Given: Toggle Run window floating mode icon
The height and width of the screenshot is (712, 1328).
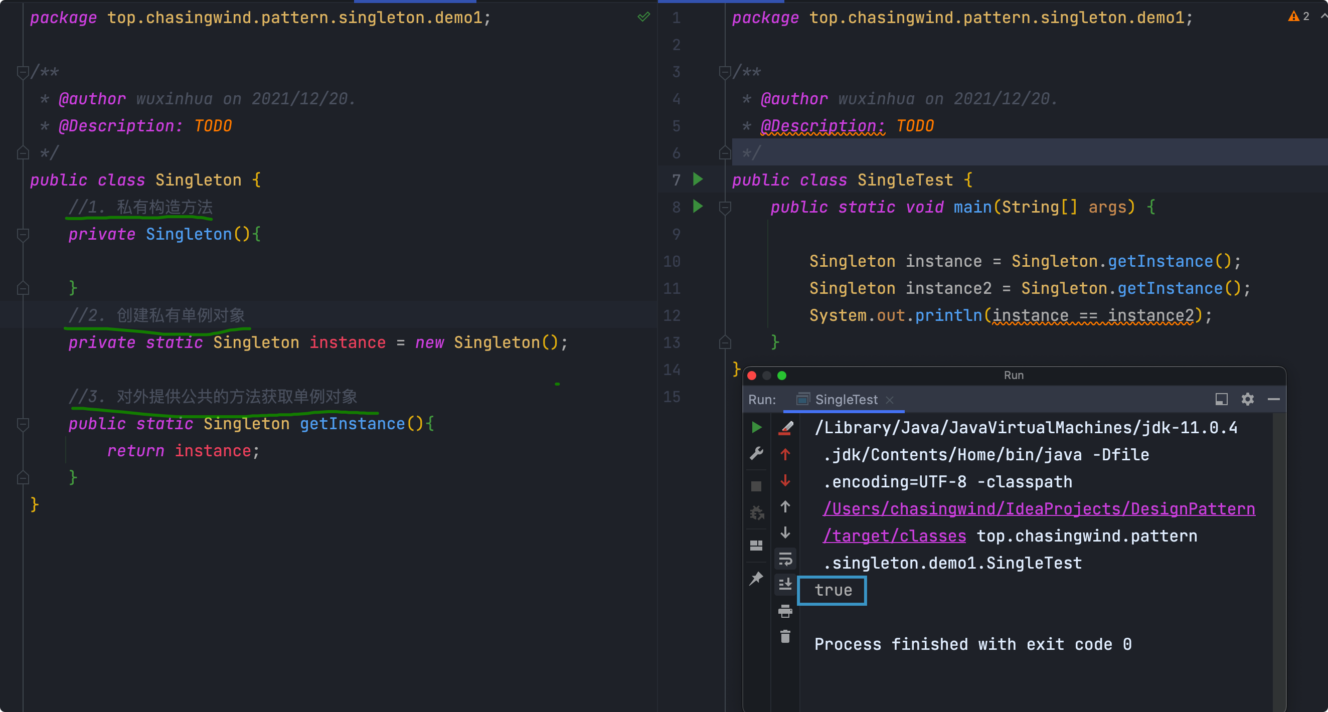Looking at the screenshot, I should [x=1221, y=399].
